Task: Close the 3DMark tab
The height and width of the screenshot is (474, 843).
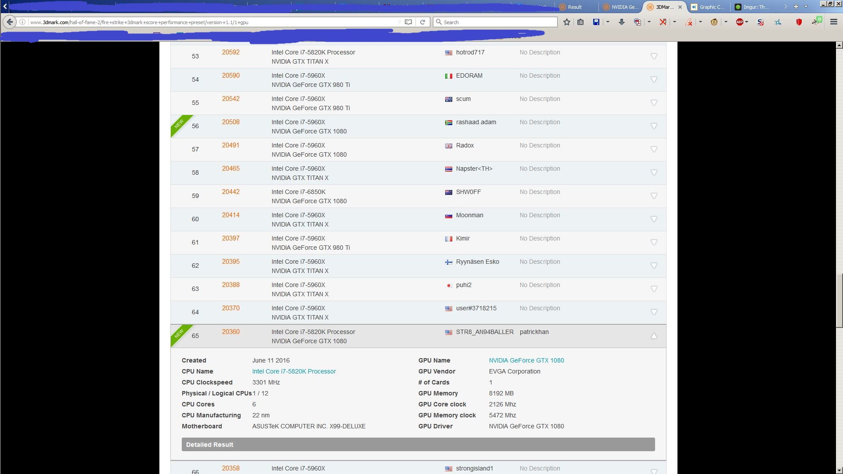Action: click(680, 7)
